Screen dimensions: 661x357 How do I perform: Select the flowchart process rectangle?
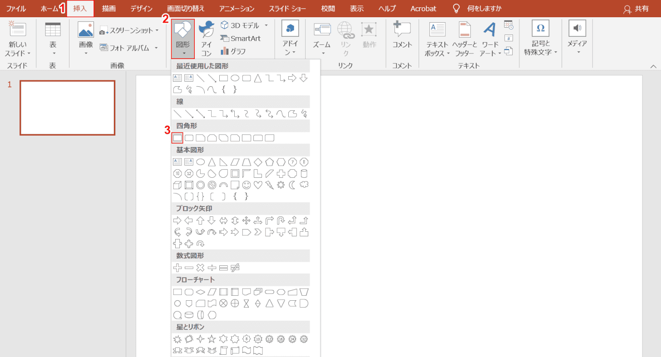click(178, 292)
